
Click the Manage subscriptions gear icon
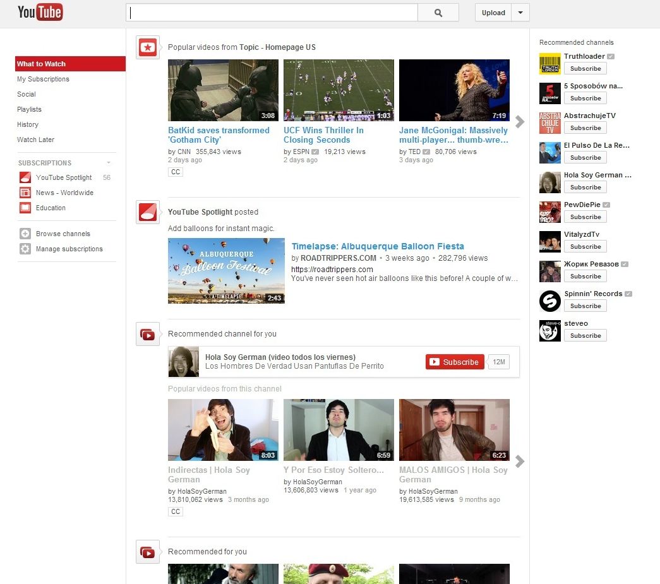tap(25, 249)
